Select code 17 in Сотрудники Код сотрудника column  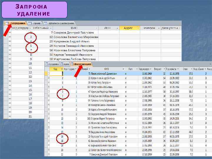30,99
